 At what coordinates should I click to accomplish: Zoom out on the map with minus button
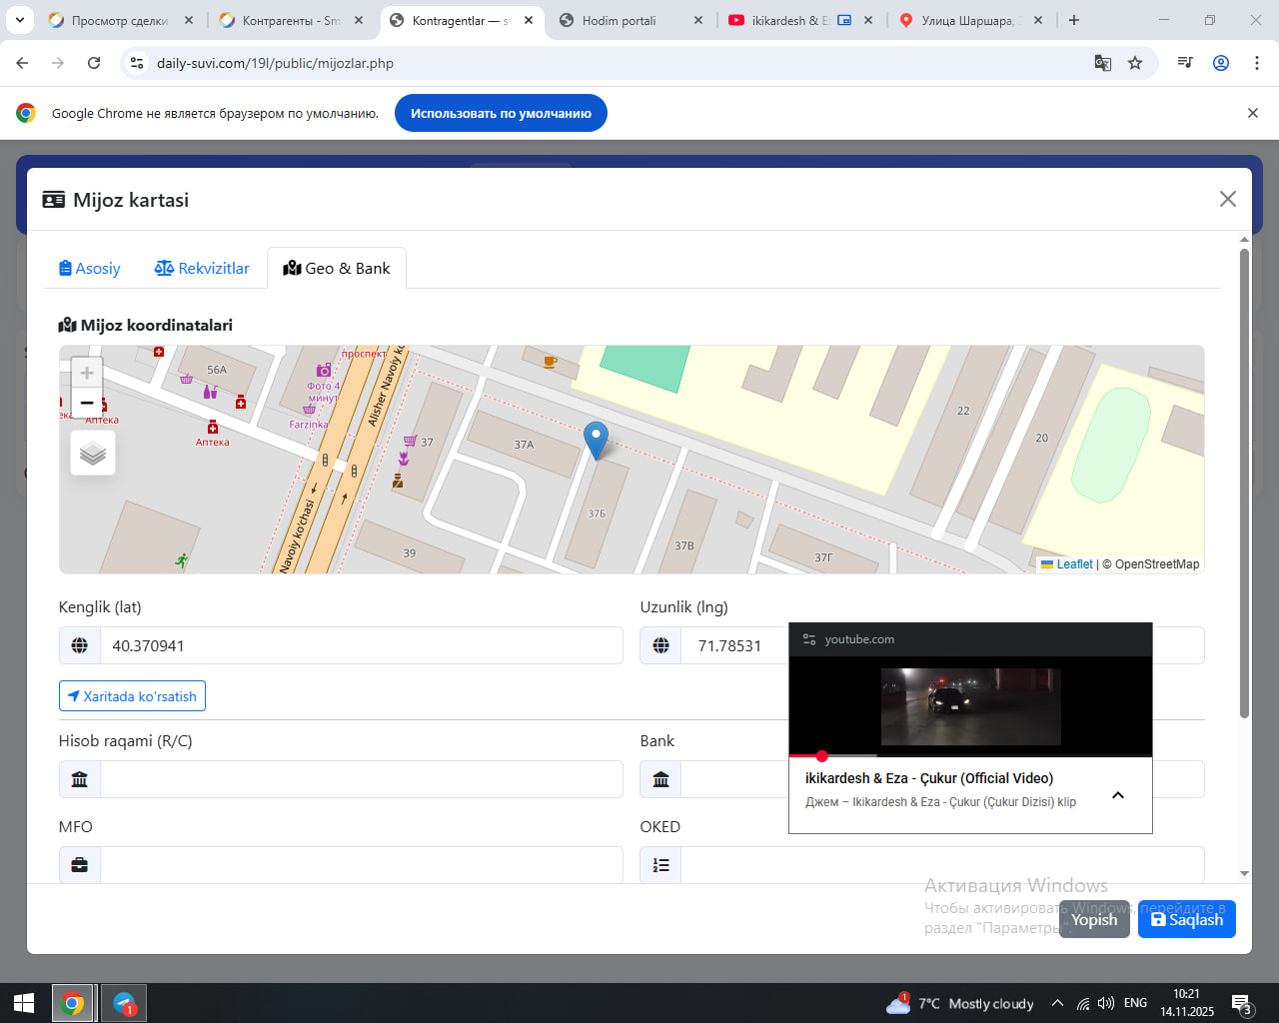(x=87, y=403)
